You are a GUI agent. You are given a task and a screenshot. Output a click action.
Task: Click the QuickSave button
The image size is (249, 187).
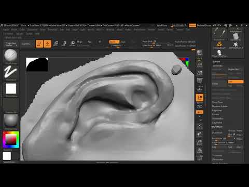pos(162,25)
